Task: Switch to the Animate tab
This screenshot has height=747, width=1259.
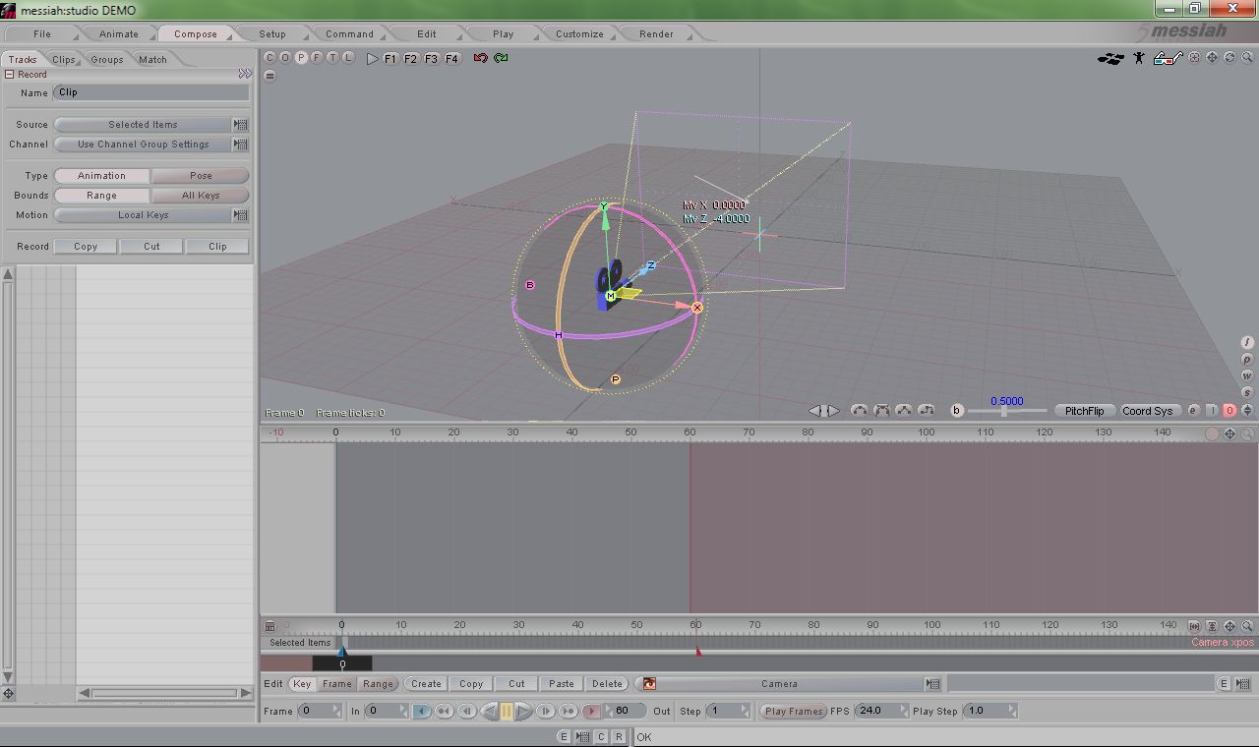Action: point(119,33)
